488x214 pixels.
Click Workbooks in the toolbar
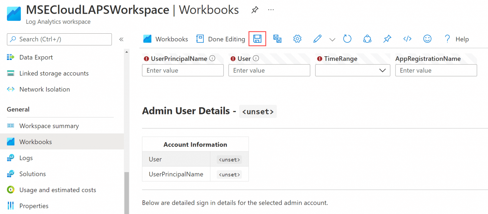coord(166,39)
